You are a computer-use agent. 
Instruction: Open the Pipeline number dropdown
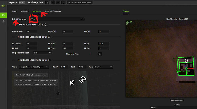click(x=22, y=3)
